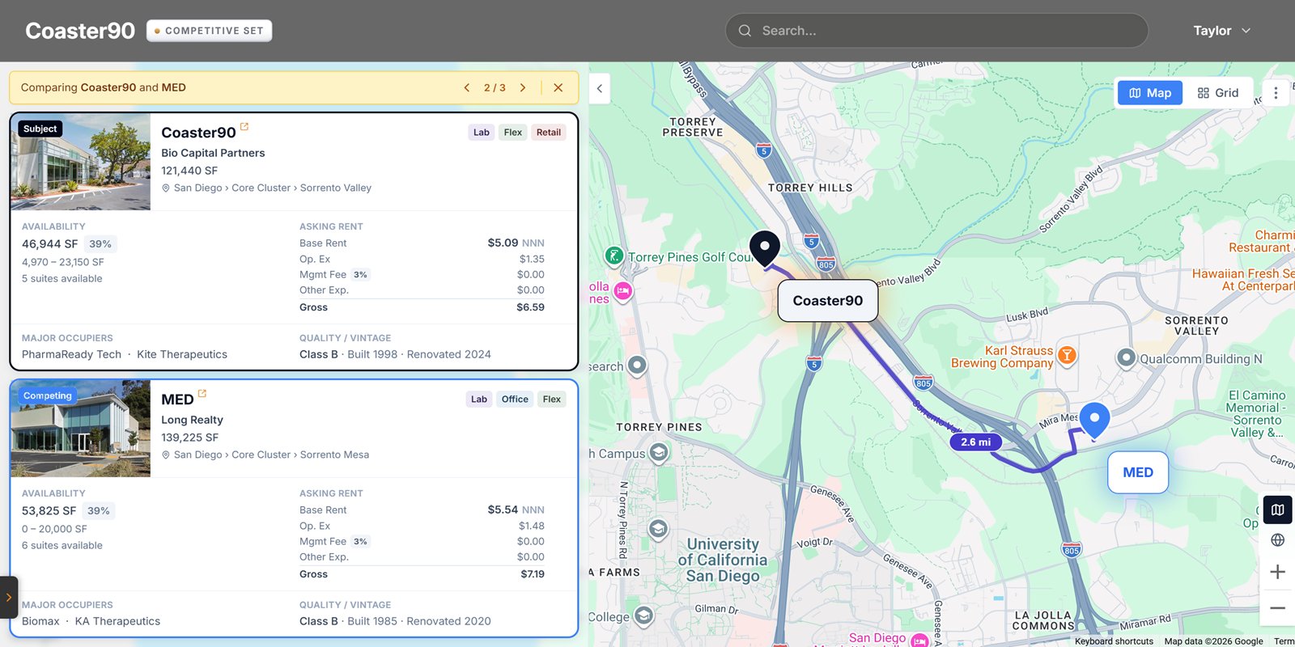
Task: Click the 2.6 mi route distance badge
Action: pos(976,442)
